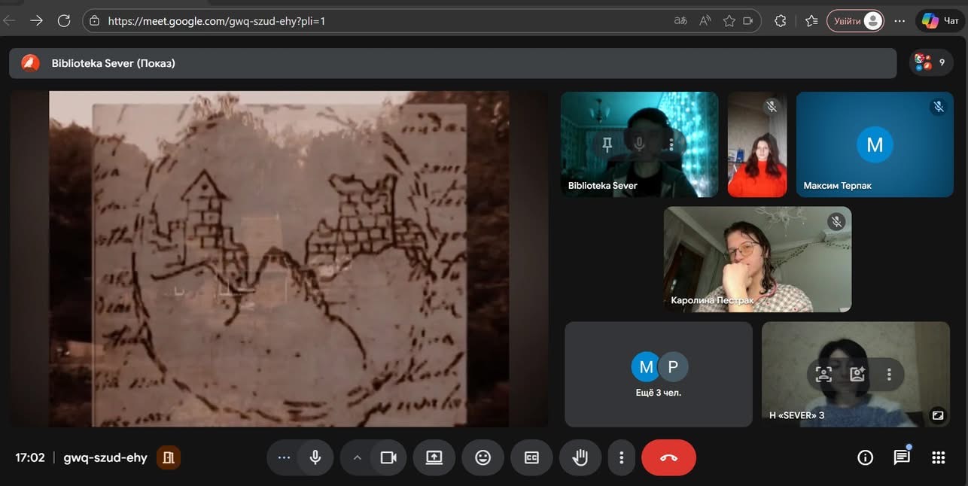The image size is (968, 486).
Task: Click the share screen icon
Action: (x=434, y=457)
